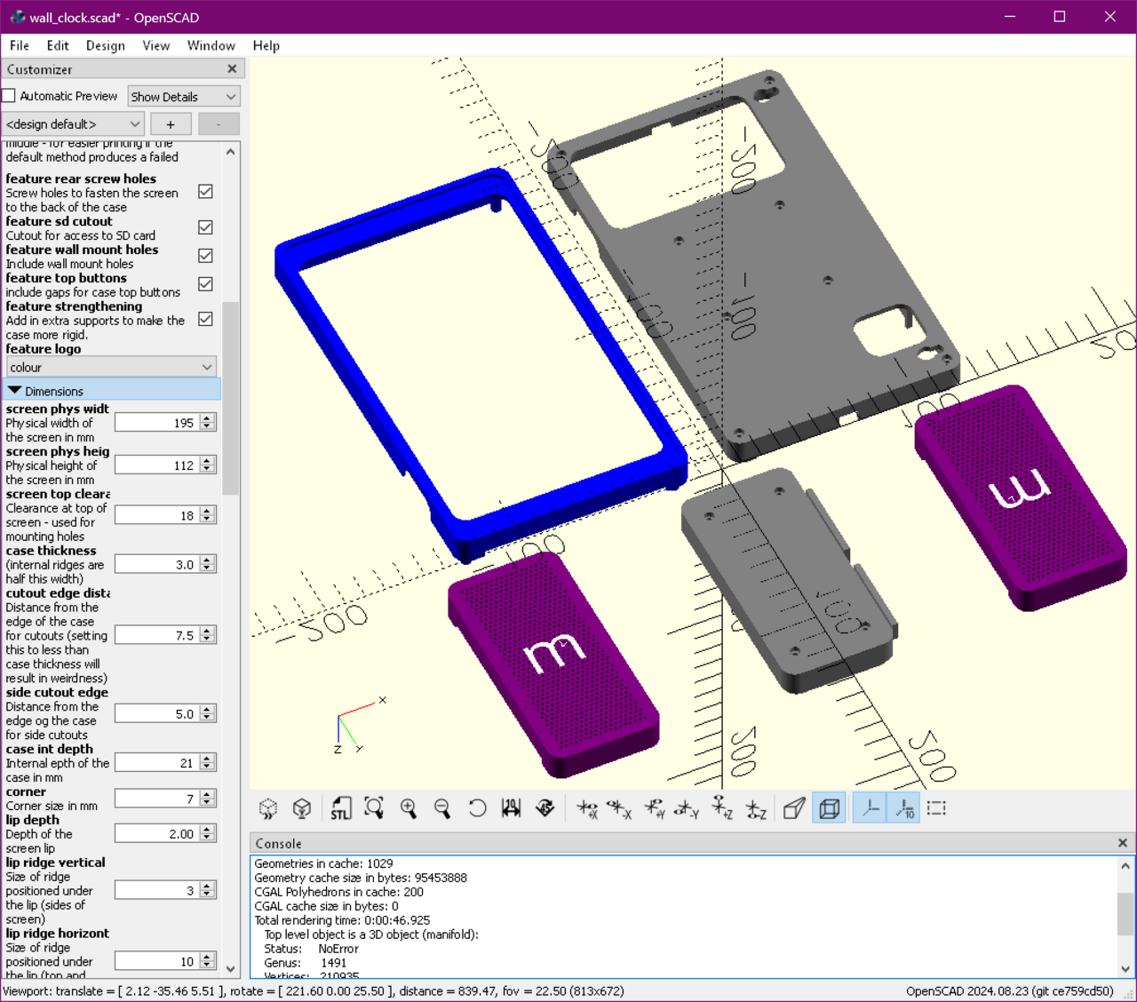
Task: Click Show Details in the Customizer
Action: point(183,96)
